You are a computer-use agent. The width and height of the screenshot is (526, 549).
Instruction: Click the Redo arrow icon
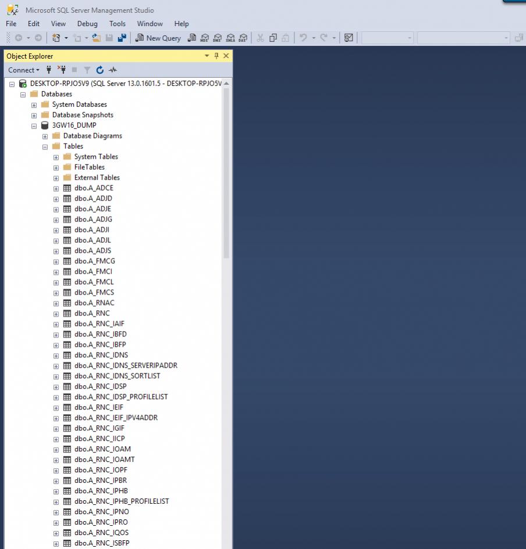pos(324,38)
